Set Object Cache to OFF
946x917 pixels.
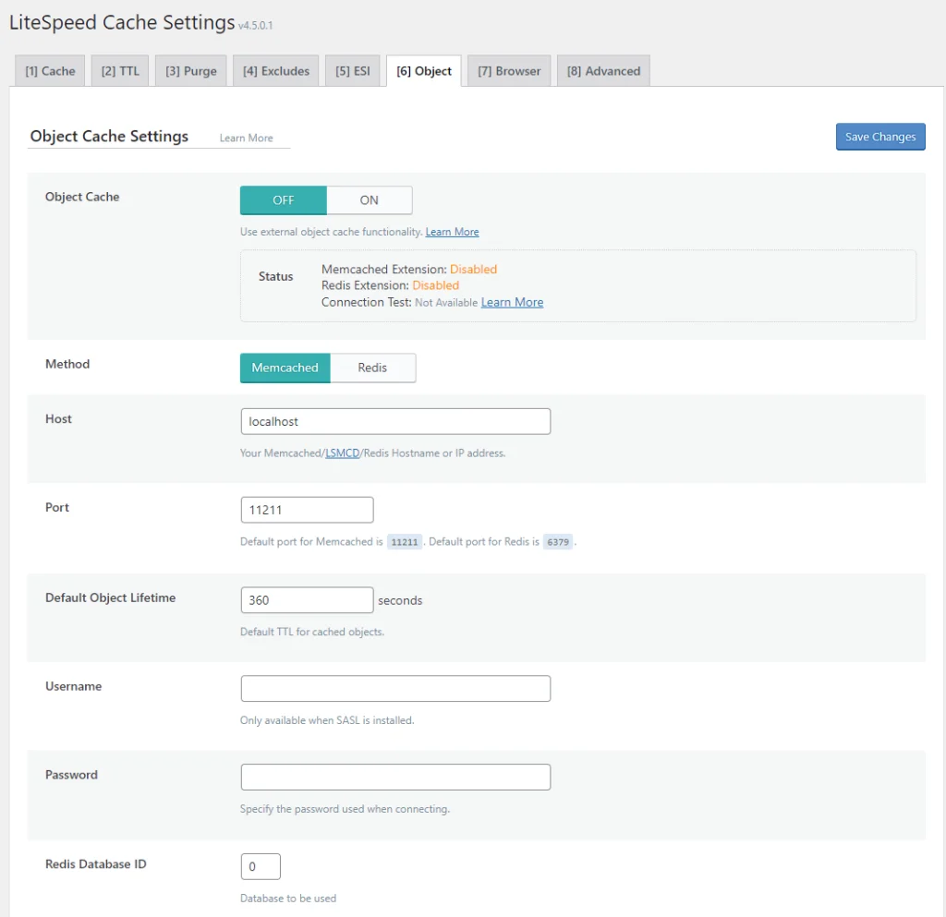[284, 200]
